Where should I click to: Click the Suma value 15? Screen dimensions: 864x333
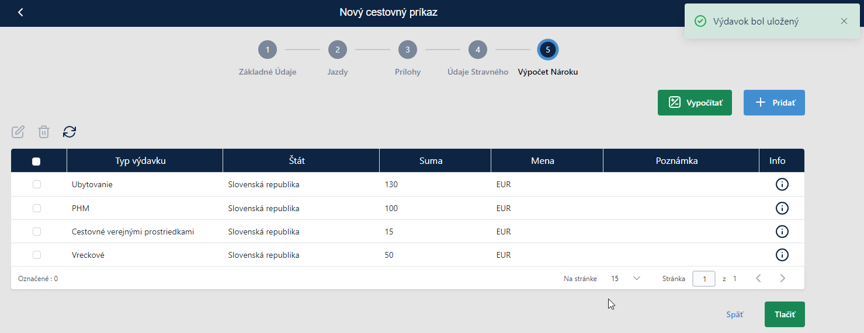(389, 232)
